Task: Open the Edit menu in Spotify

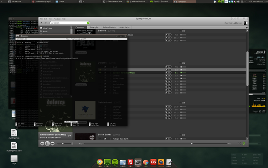Action: pyautogui.click(x=46, y=19)
